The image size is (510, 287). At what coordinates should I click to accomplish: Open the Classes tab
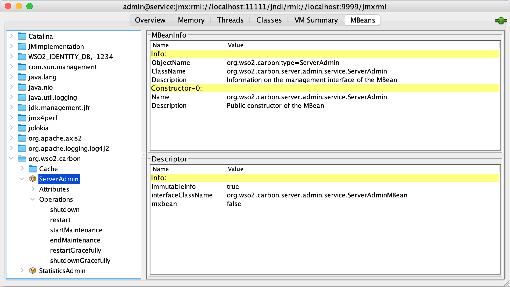[269, 20]
